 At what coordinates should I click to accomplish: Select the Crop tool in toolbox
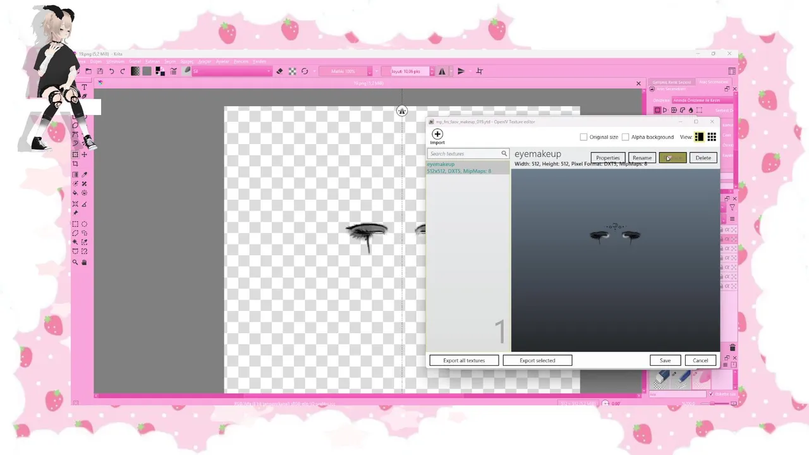[75, 164]
